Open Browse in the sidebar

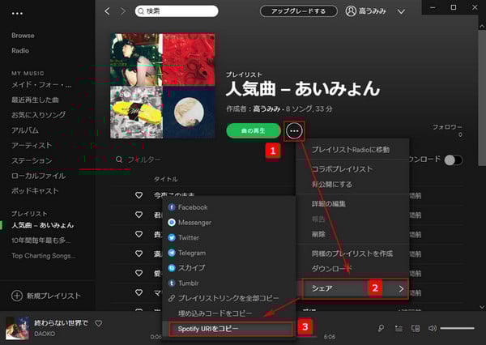pos(23,36)
